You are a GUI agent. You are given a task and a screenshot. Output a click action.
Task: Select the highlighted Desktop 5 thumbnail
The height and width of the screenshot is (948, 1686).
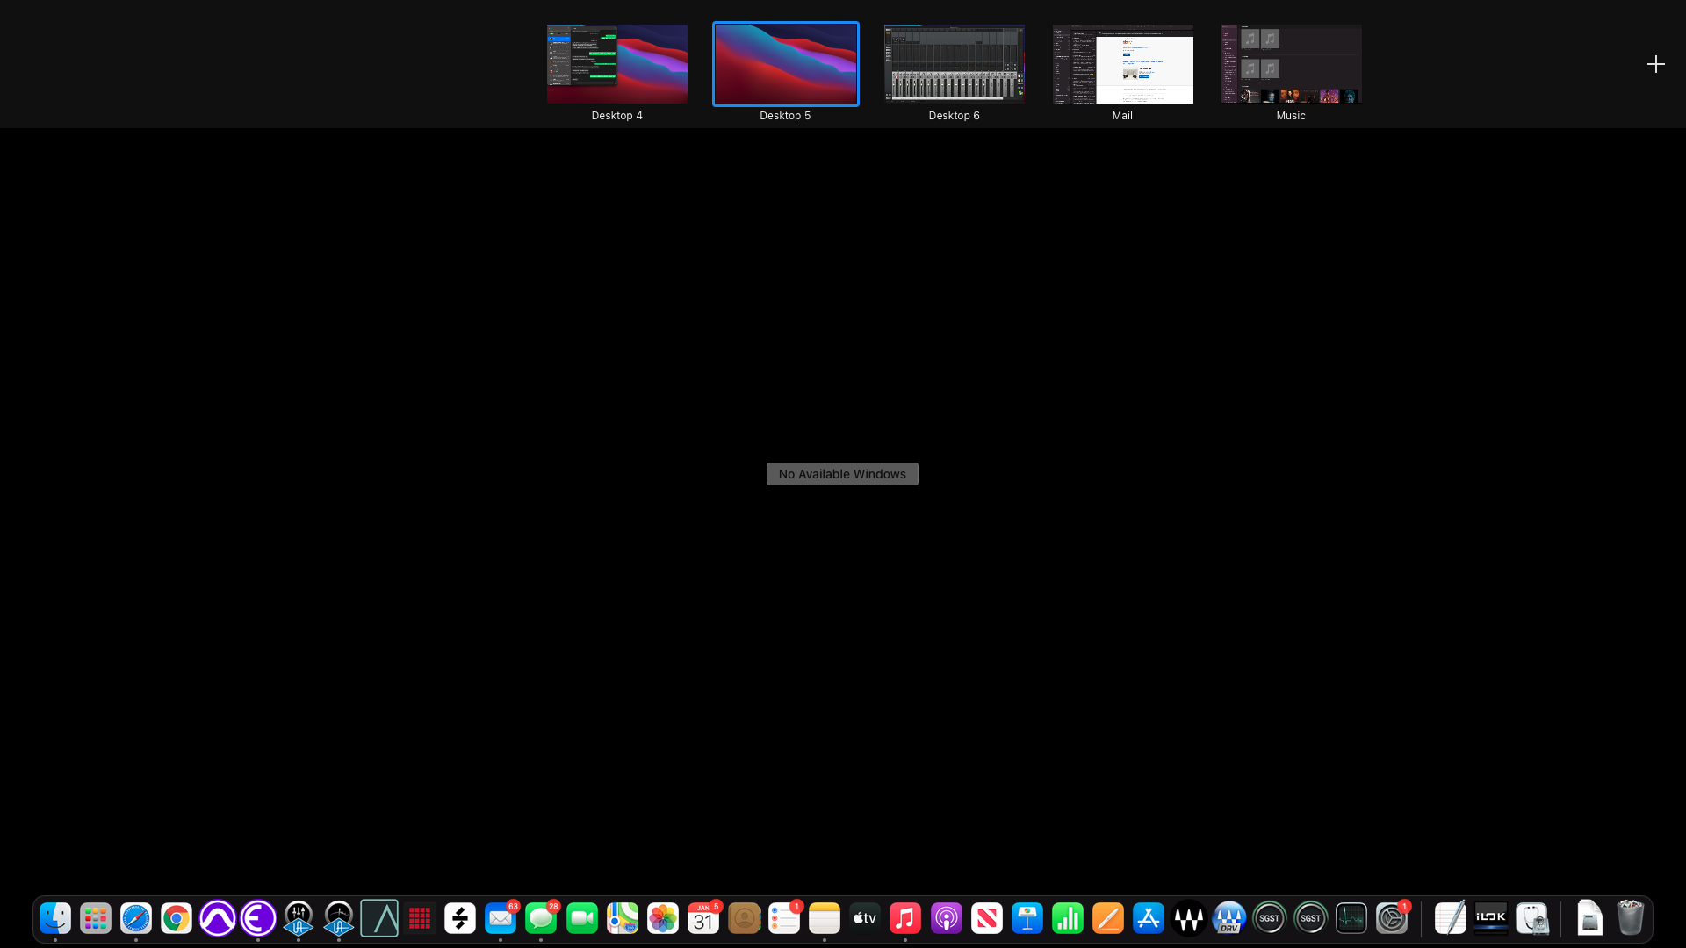tap(786, 64)
